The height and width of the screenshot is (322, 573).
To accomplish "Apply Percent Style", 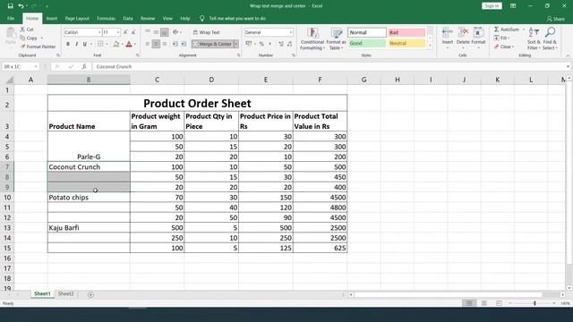I will pyautogui.click(x=261, y=44).
